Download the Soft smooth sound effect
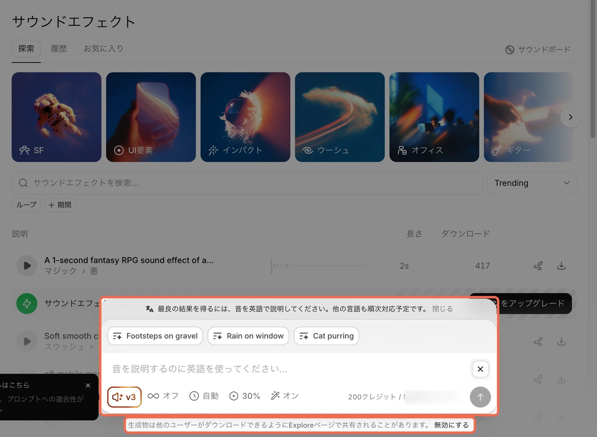 click(561, 342)
